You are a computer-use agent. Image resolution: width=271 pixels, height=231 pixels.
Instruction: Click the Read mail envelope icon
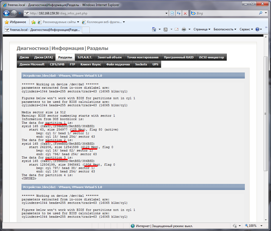pyautogui.click(x=177, y=29)
